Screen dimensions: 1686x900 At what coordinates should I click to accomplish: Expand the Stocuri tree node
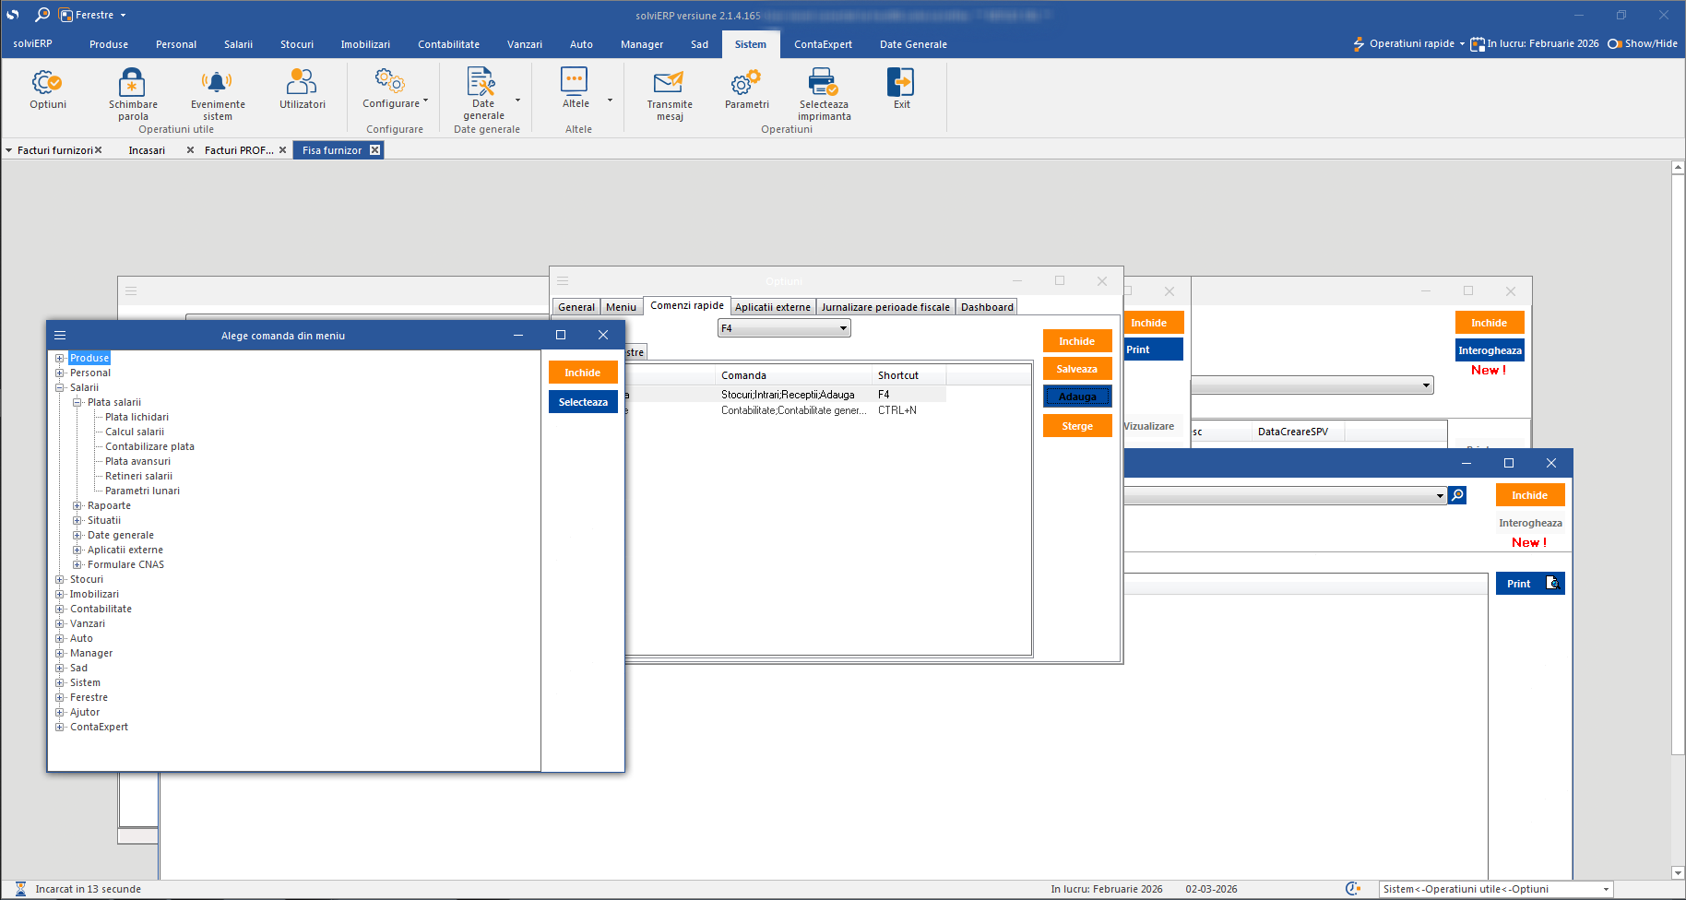[60, 580]
